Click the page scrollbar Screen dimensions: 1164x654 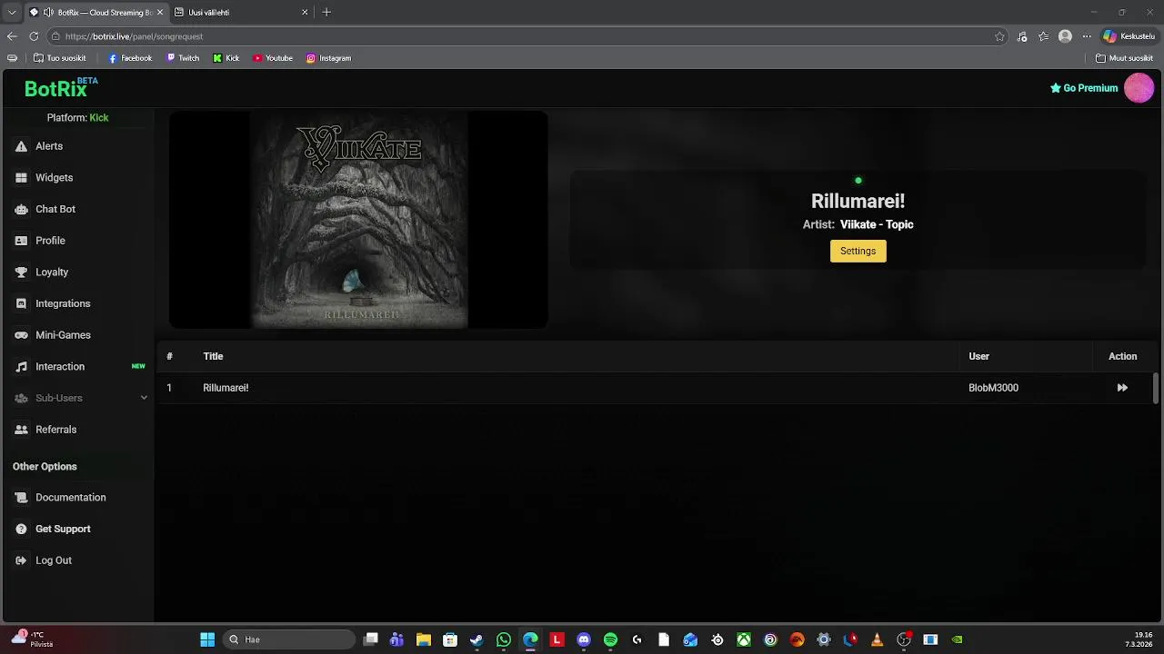click(x=1156, y=388)
